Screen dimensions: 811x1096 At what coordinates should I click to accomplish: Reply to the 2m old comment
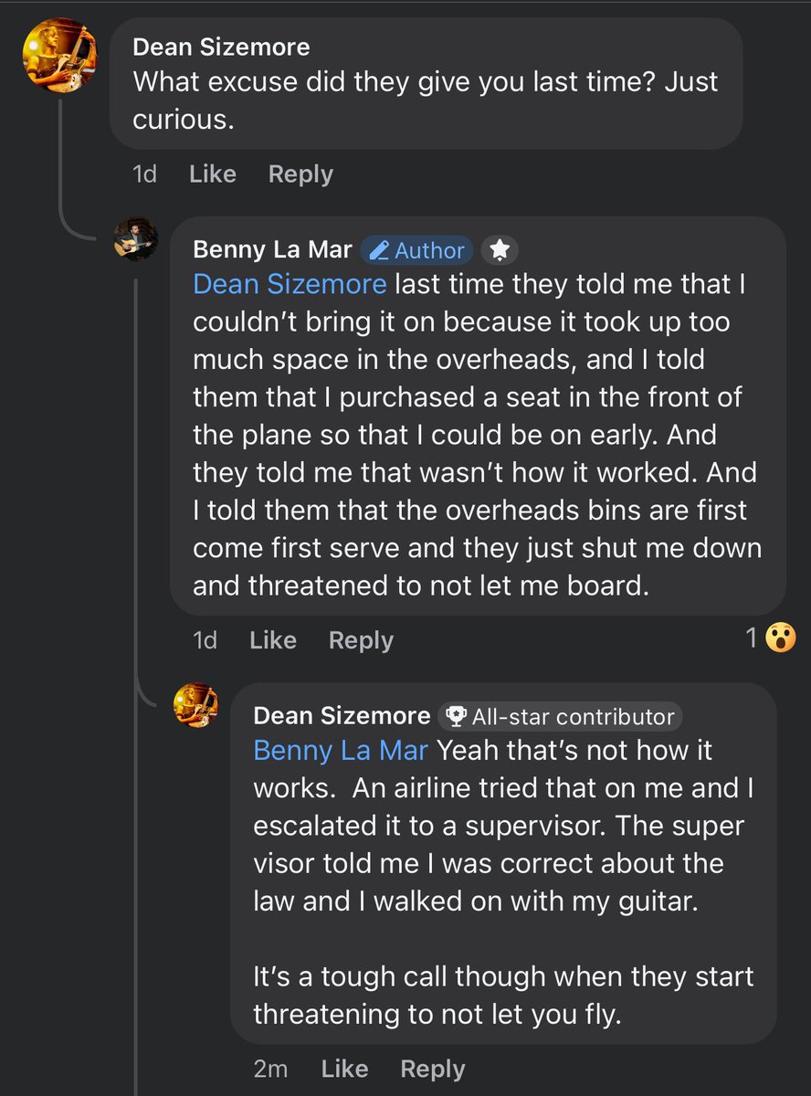pos(433,1069)
